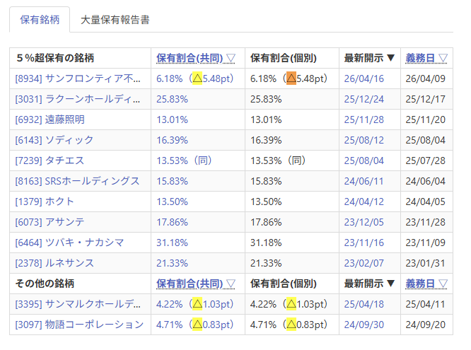Open the 25/11/28 disclosure date link
Screen dimensions: 471x350
pyautogui.click(x=364, y=119)
